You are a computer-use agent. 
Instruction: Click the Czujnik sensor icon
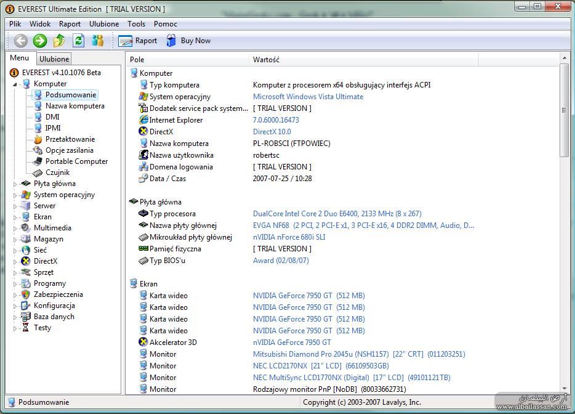(x=38, y=172)
